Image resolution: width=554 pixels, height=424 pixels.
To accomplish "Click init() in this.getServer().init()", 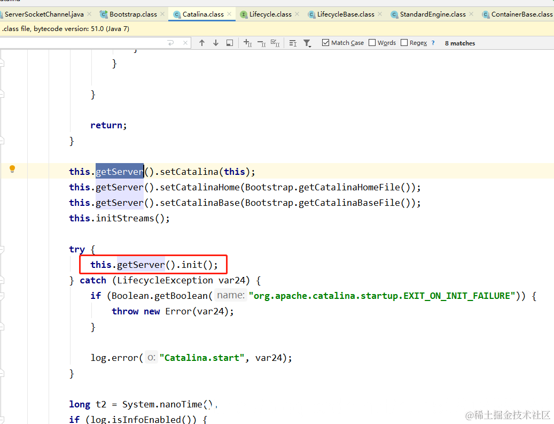I will pyautogui.click(x=197, y=265).
